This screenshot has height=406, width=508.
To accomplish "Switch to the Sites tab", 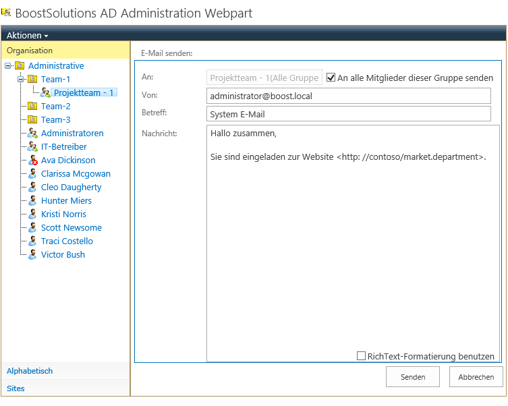I will [x=16, y=388].
